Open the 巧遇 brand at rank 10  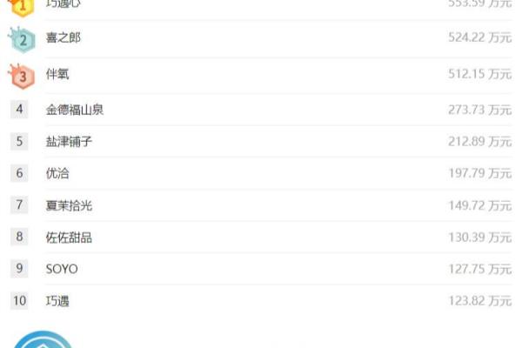[x=57, y=301]
